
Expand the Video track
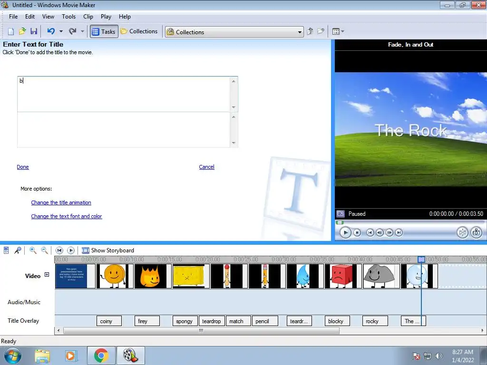click(47, 275)
